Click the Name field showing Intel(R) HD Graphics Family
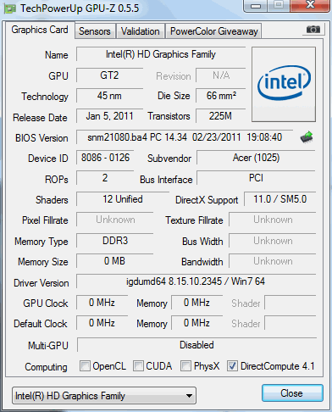The width and height of the screenshot is (332, 412). click(161, 54)
